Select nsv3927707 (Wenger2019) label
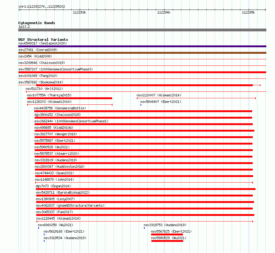 pyautogui.click(x=56, y=134)
